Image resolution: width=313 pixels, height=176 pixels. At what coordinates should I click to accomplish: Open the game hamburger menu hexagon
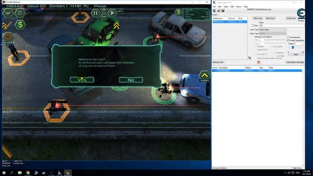(20, 13)
